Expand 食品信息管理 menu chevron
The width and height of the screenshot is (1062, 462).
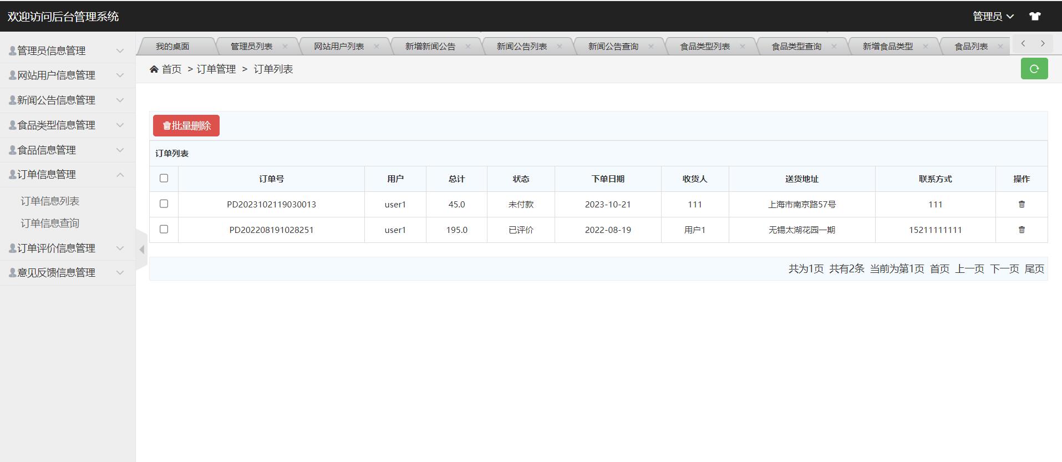point(120,150)
